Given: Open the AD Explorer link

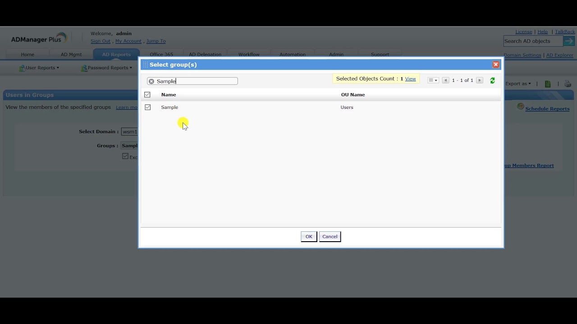Looking at the screenshot, I should [x=560, y=55].
